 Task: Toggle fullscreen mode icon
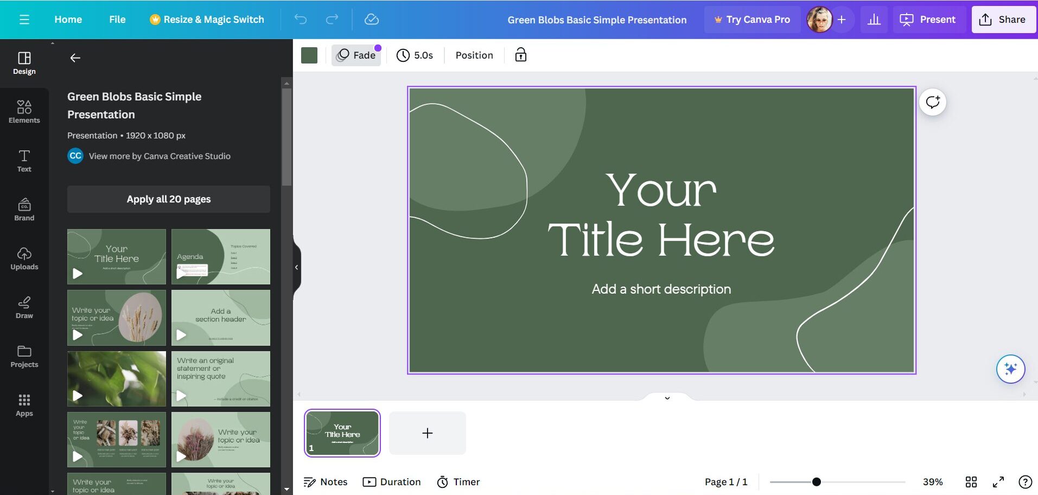[x=998, y=482]
